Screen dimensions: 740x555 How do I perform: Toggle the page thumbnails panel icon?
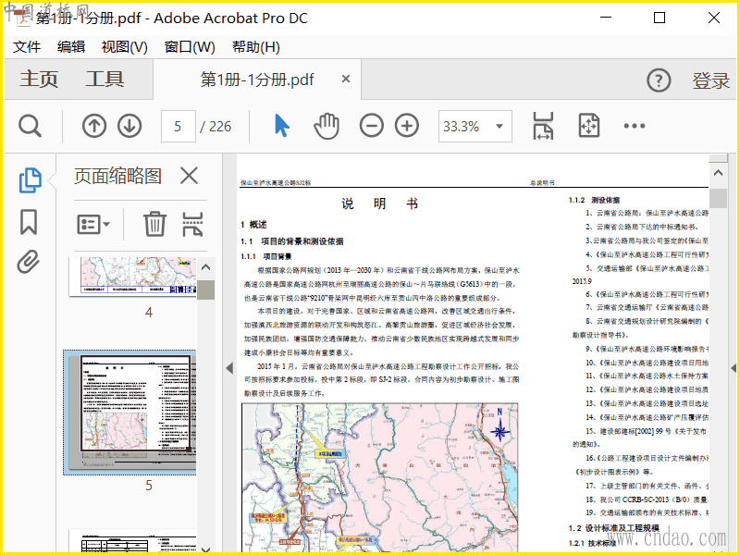pos(30,180)
